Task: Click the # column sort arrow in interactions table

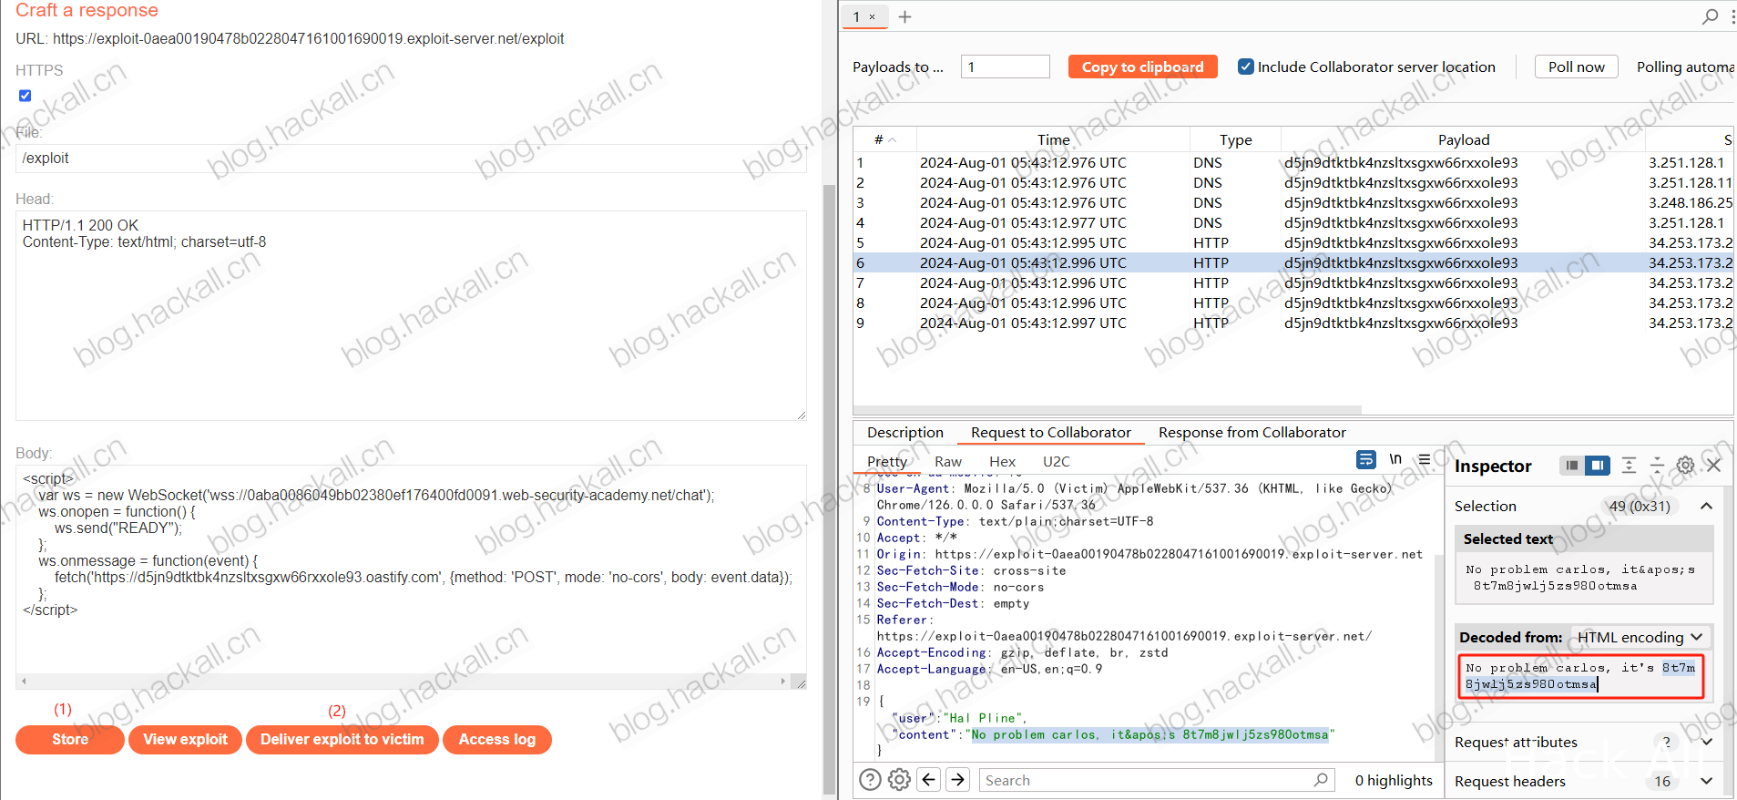Action: (893, 140)
